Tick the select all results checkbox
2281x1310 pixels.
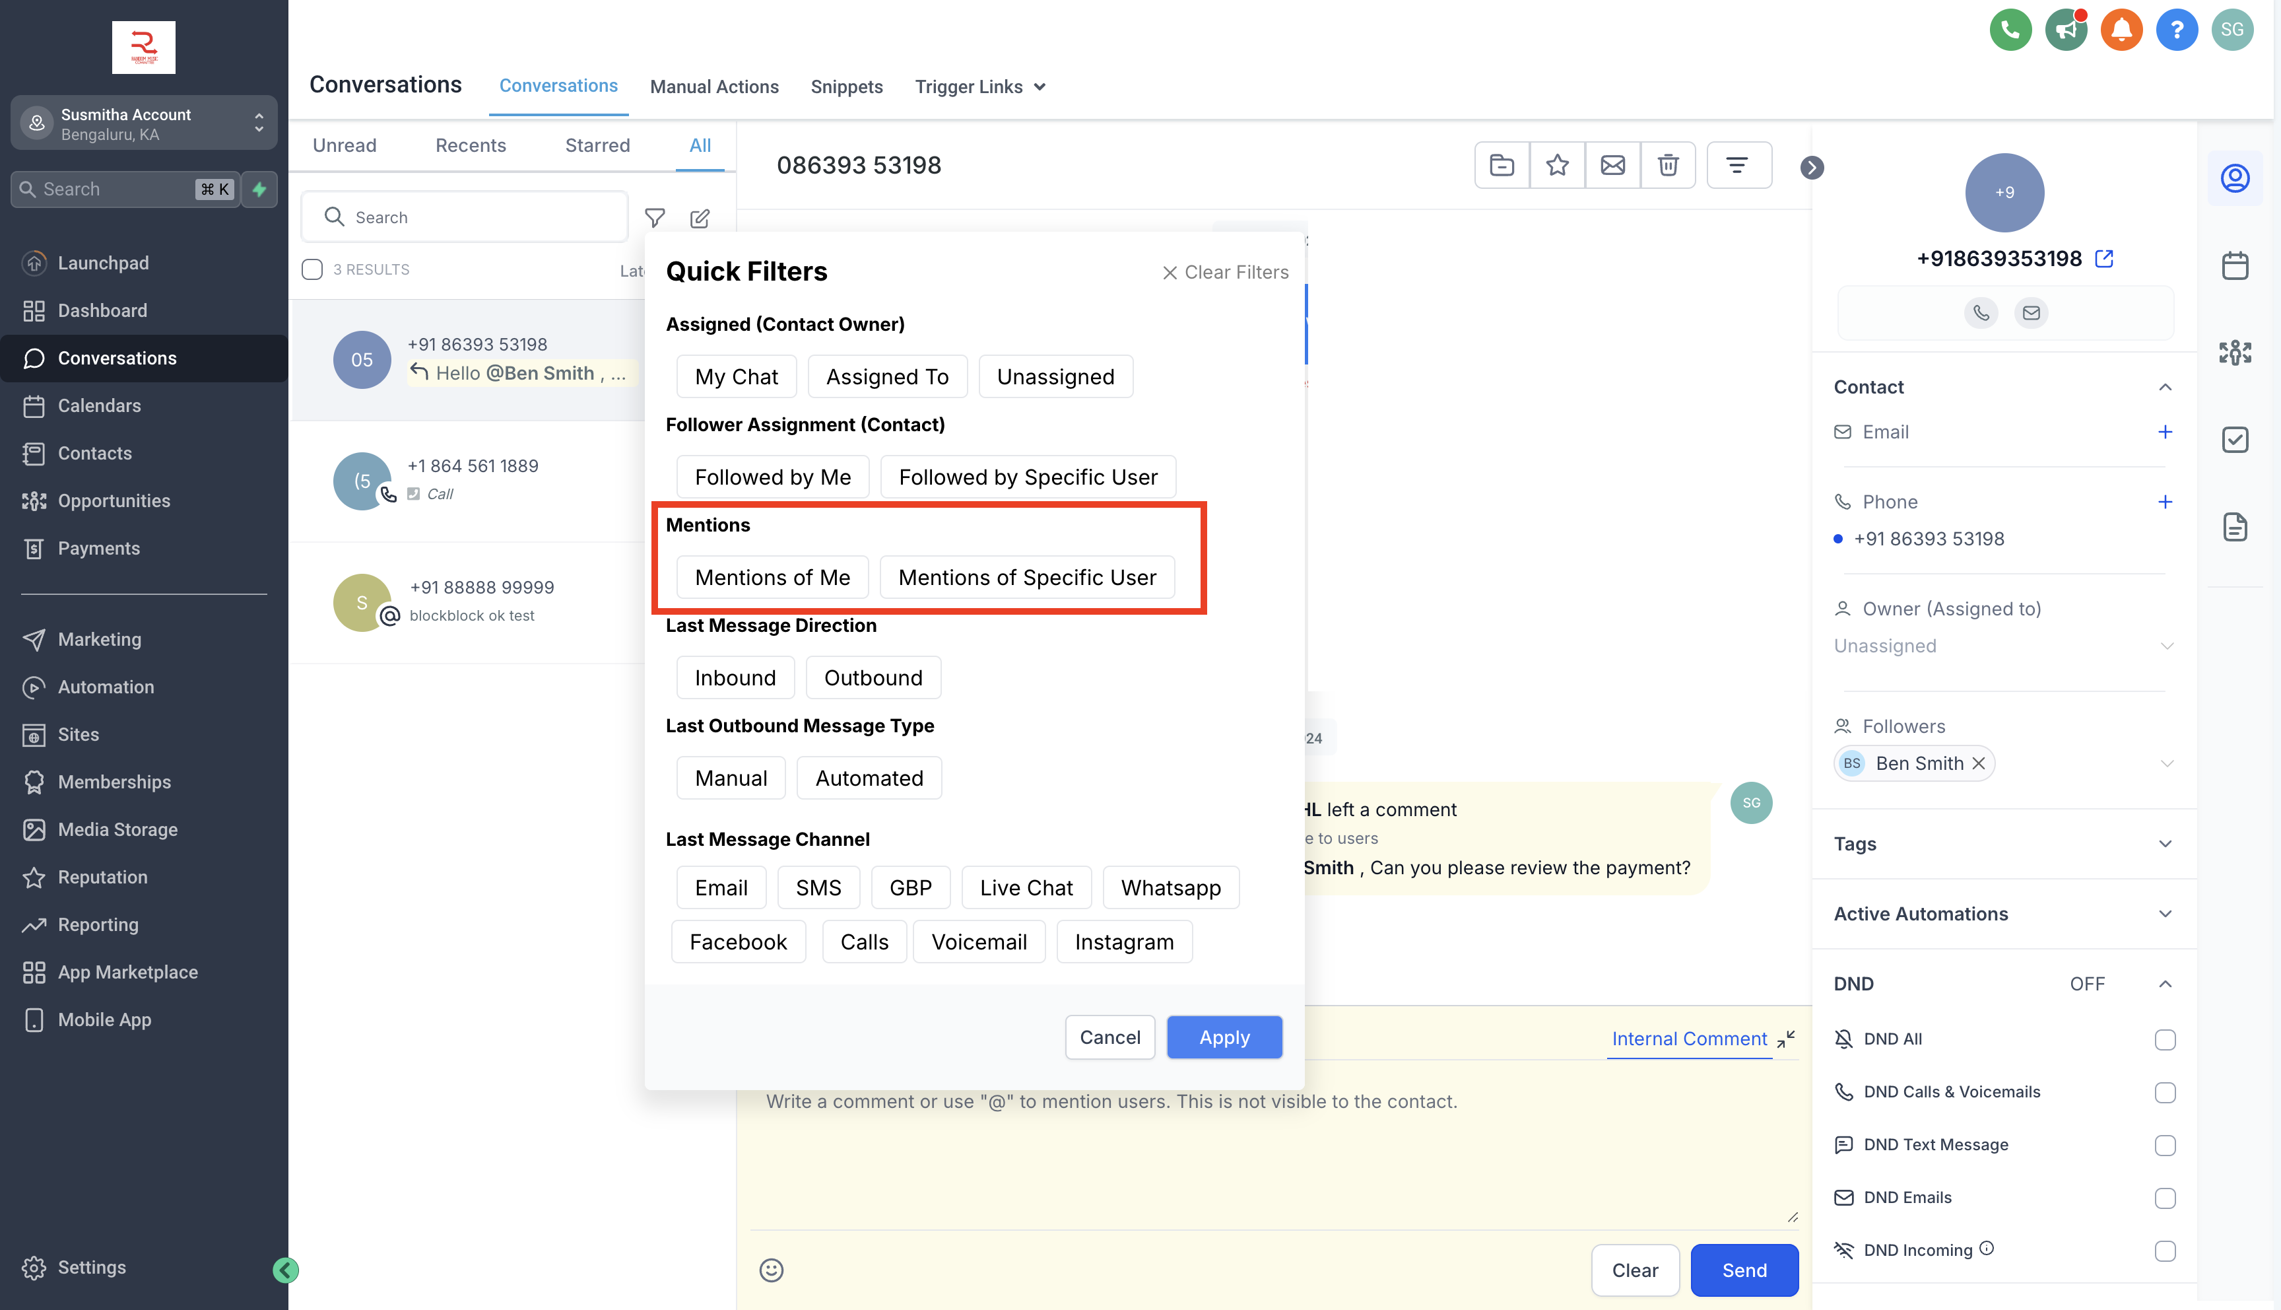tap(312, 269)
